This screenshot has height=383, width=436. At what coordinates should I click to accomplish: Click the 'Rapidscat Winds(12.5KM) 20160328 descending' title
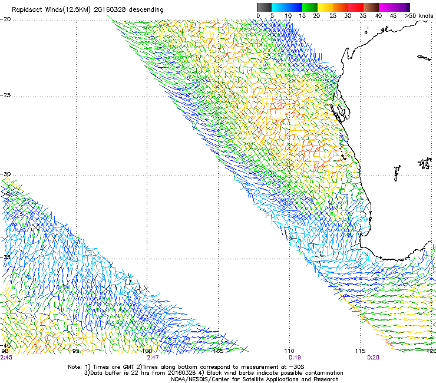tap(88, 10)
